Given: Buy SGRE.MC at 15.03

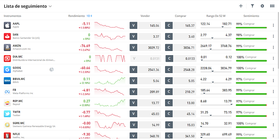Looking at the screenshot, I should [x=181, y=125].
